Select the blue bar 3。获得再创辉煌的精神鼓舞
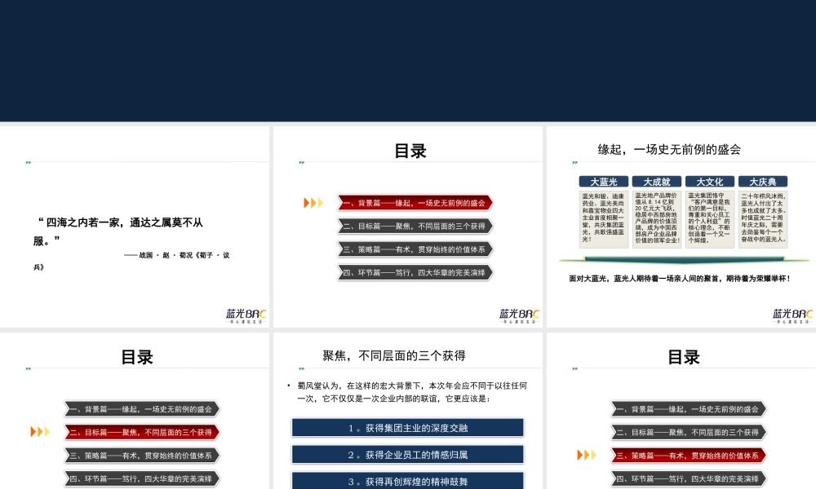Image resolution: width=816 pixels, height=489 pixels. tap(408, 481)
